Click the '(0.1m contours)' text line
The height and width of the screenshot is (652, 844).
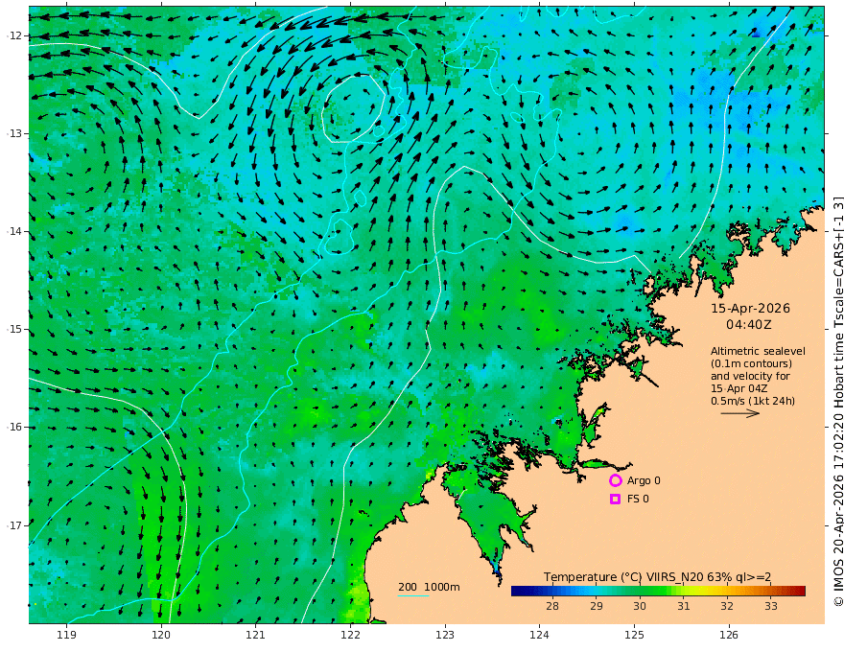pyautogui.click(x=751, y=363)
